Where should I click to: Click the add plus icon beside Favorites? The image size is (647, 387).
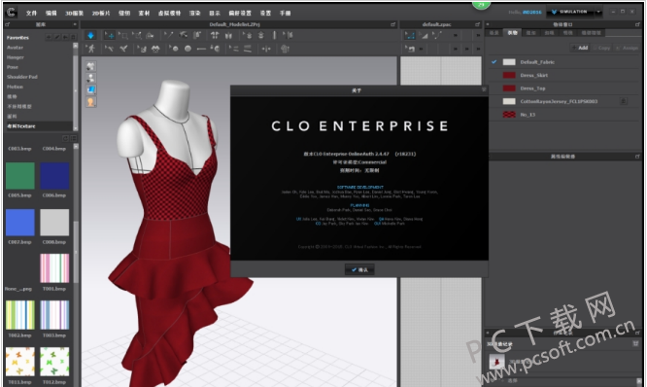tap(49, 37)
